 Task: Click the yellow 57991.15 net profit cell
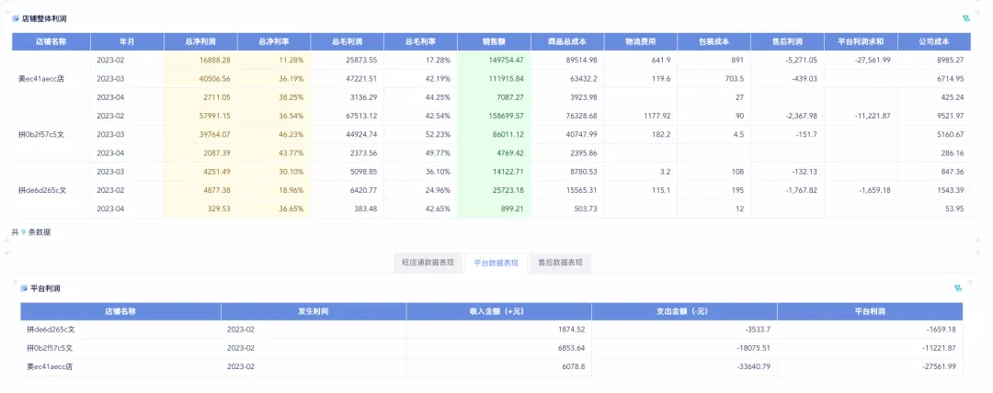[x=200, y=116]
